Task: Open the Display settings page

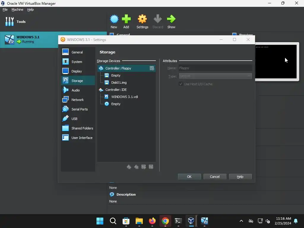Action: [78, 71]
